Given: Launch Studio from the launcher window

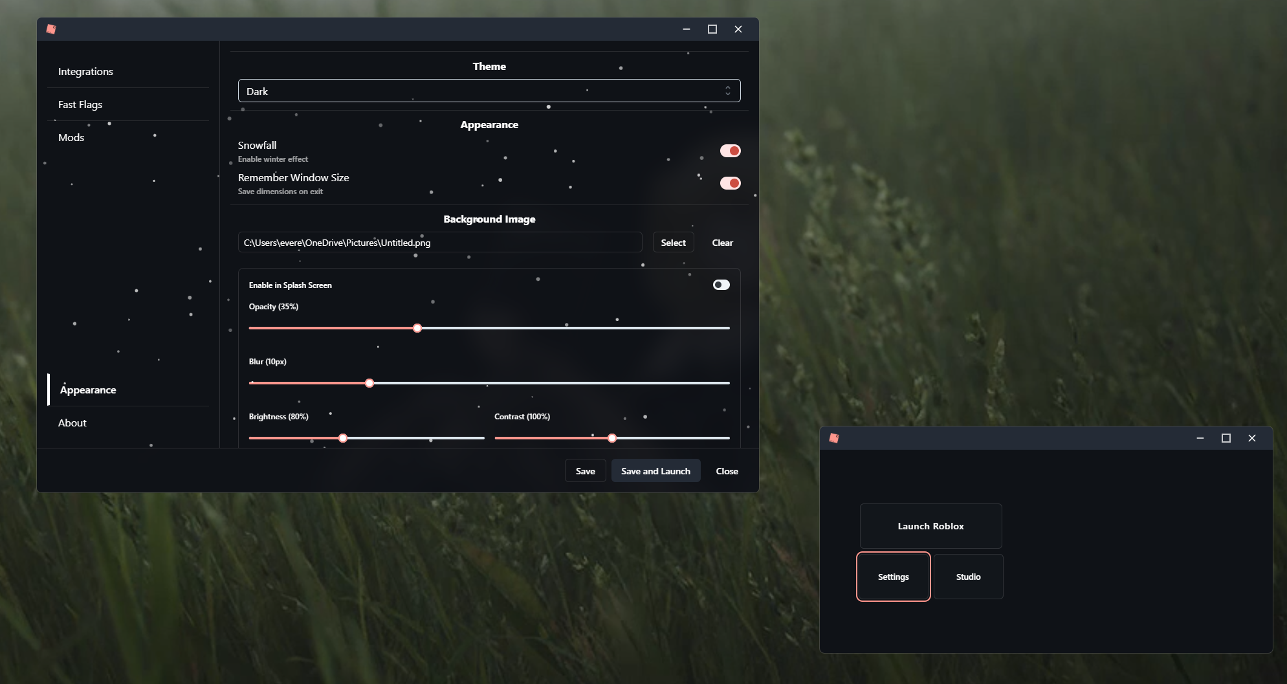Looking at the screenshot, I should pyautogui.click(x=969, y=577).
